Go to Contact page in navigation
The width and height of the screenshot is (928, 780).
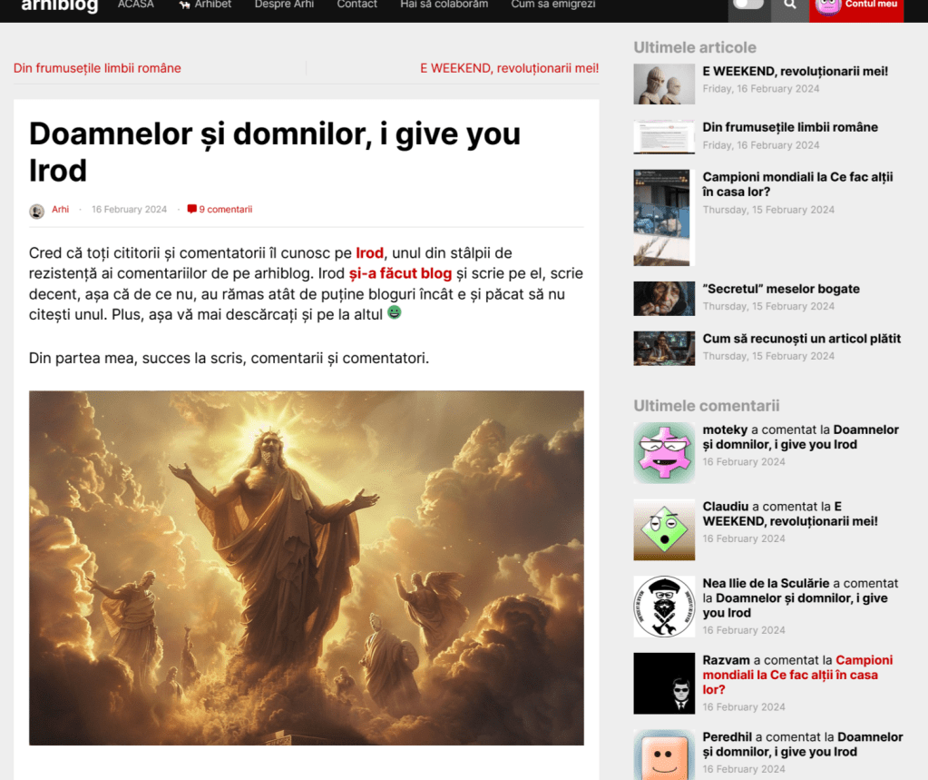(357, 5)
